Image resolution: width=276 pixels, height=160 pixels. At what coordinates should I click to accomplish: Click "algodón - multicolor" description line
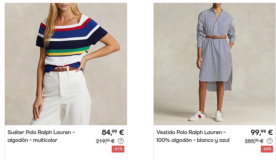tap(32, 140)
